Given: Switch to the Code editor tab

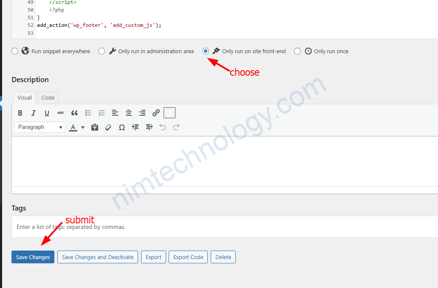Looking at the screenshot, I should (x=48, y=98).
